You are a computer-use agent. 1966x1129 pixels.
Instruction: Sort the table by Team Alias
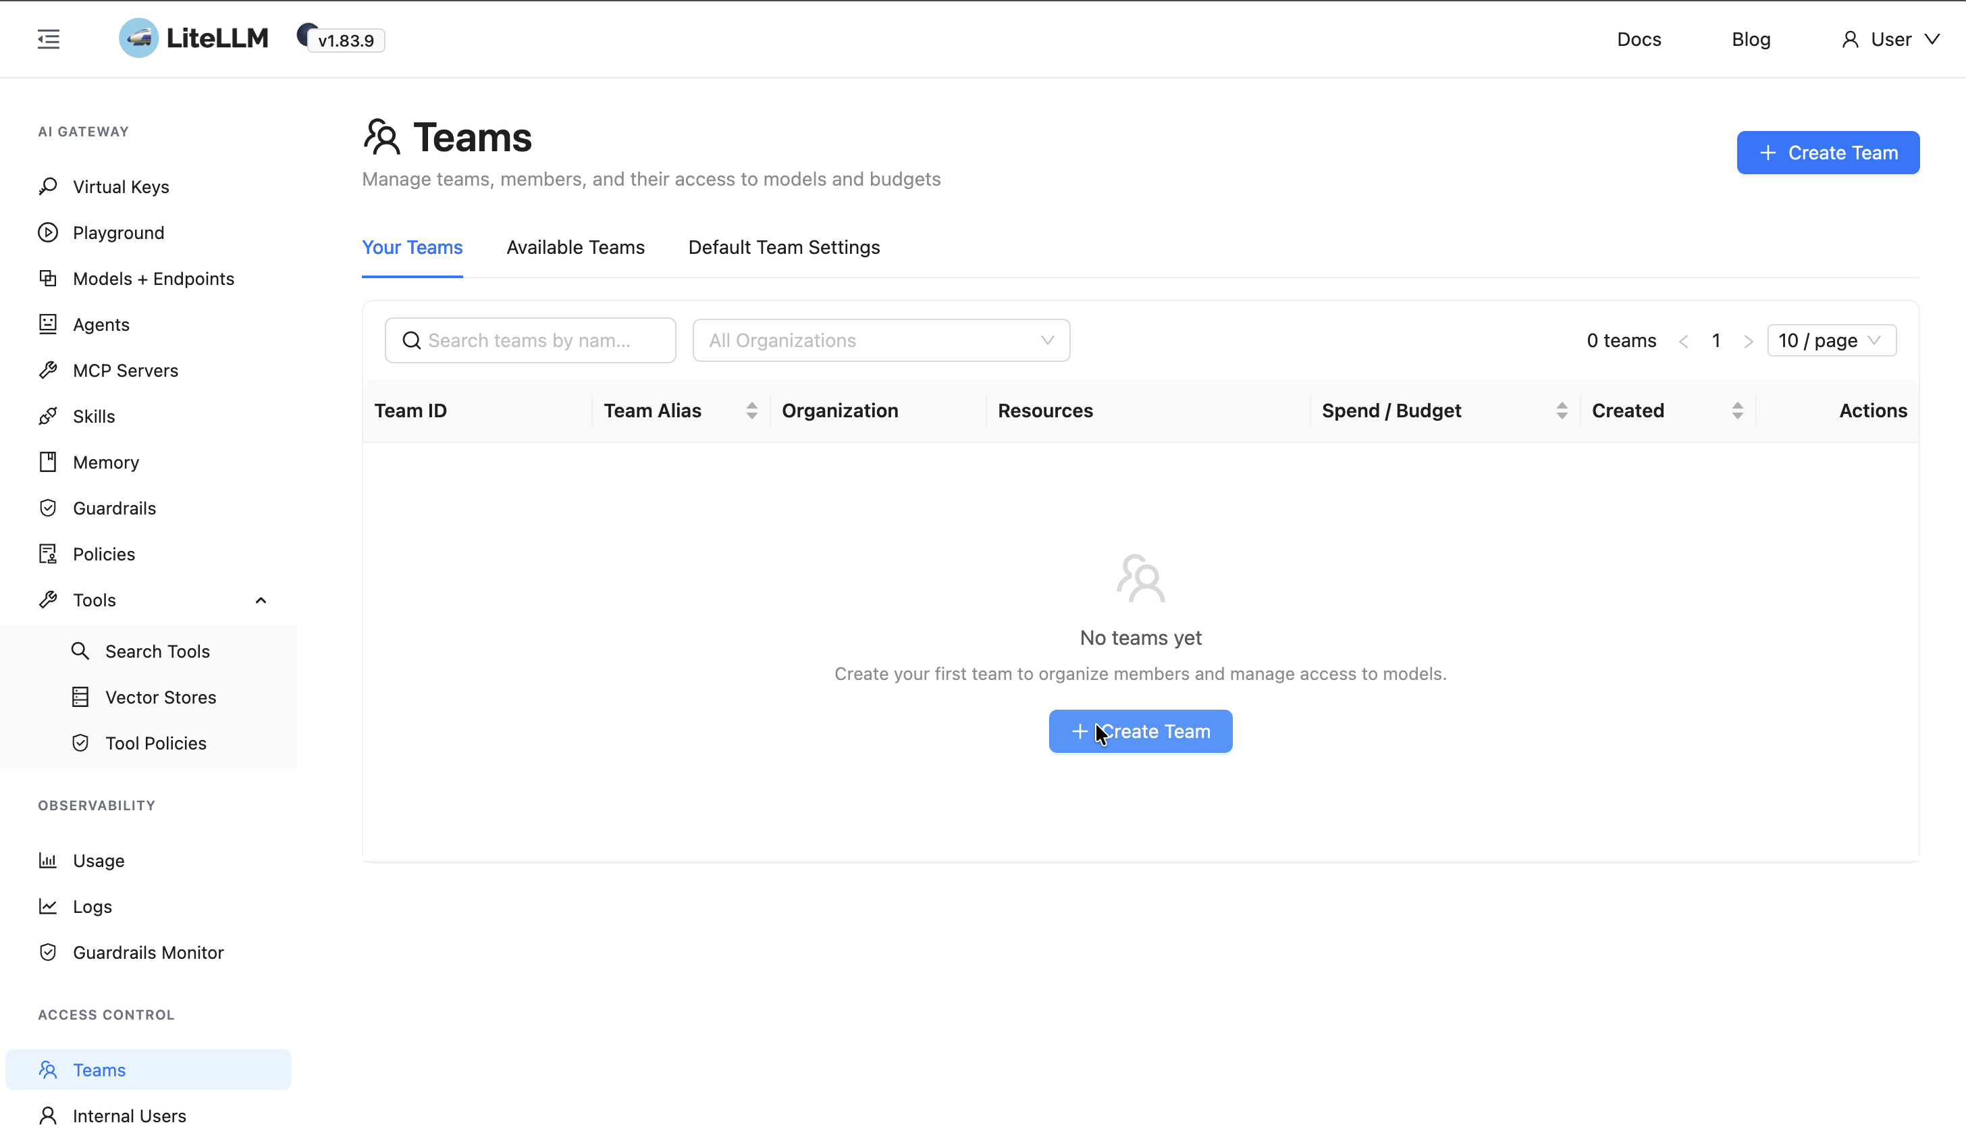(x=751, y=411)
